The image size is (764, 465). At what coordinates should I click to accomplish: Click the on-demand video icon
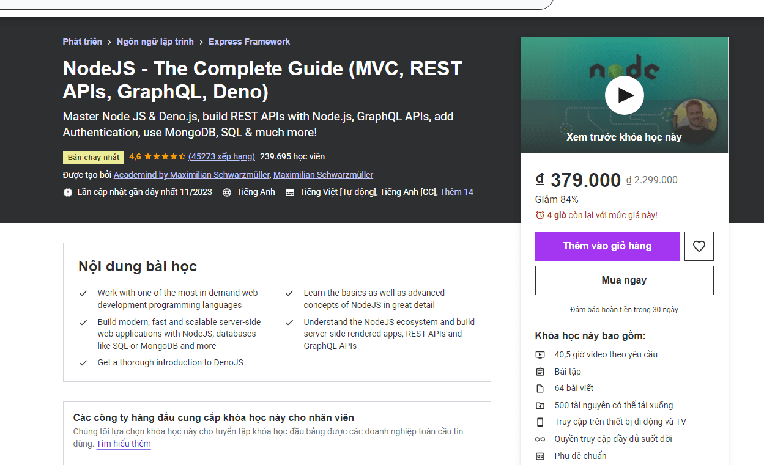(x=540, y=355)
